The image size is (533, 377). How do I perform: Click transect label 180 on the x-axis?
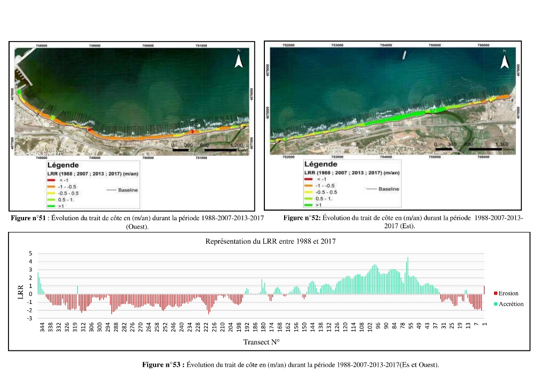[263, 327]
